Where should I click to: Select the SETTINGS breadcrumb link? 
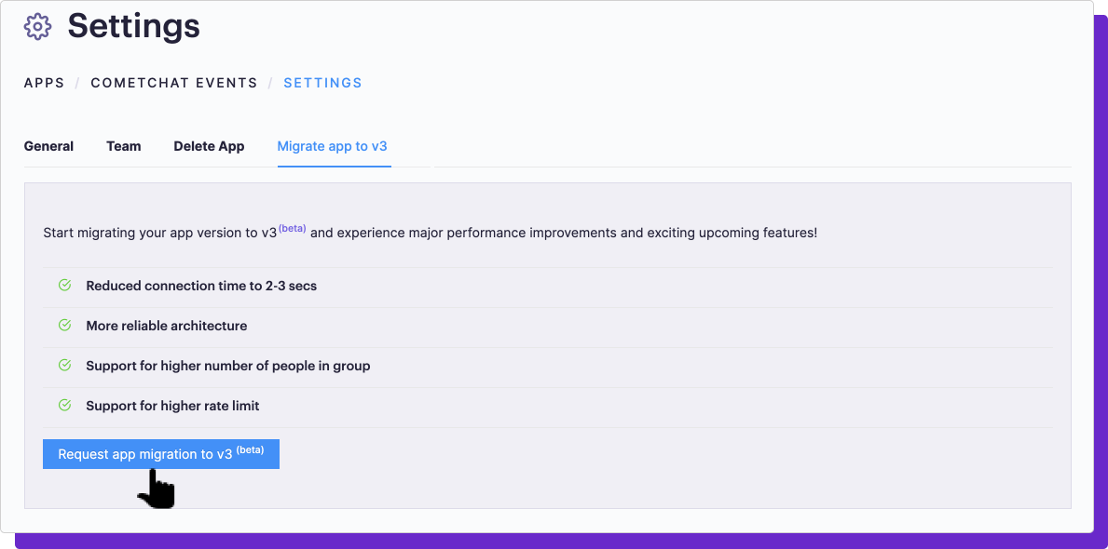323,83
